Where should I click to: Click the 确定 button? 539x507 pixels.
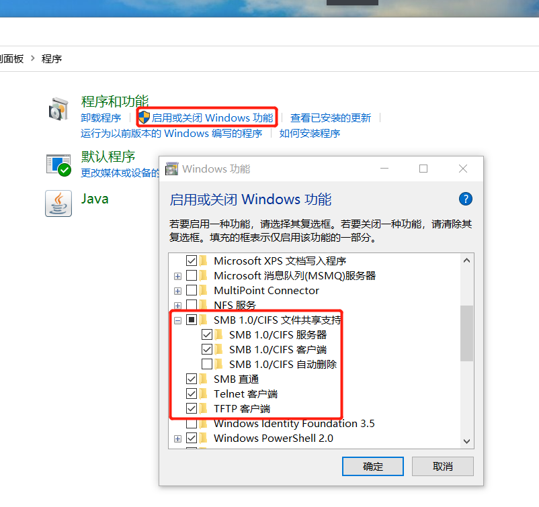click(x=372, y=466)
